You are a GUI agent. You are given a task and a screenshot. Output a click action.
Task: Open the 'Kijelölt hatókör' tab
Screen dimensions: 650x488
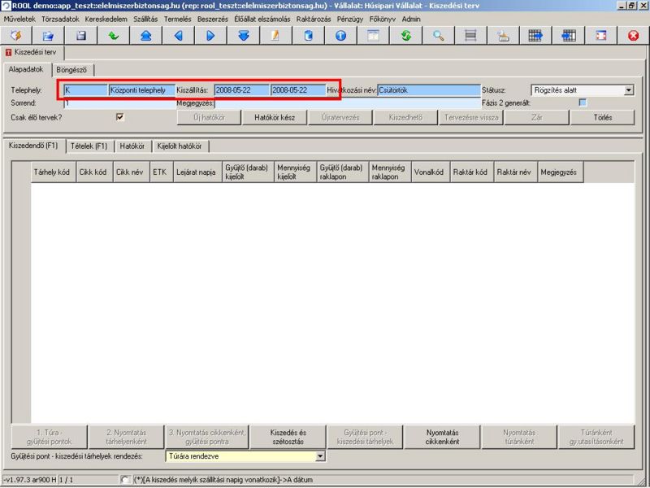tap(182, 146)
